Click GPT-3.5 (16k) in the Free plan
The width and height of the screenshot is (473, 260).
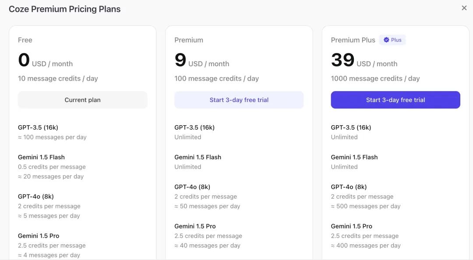pyautogui.click(x=38, y=127)
